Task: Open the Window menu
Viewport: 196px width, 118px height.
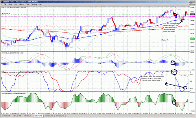Action: pos(34,4)
